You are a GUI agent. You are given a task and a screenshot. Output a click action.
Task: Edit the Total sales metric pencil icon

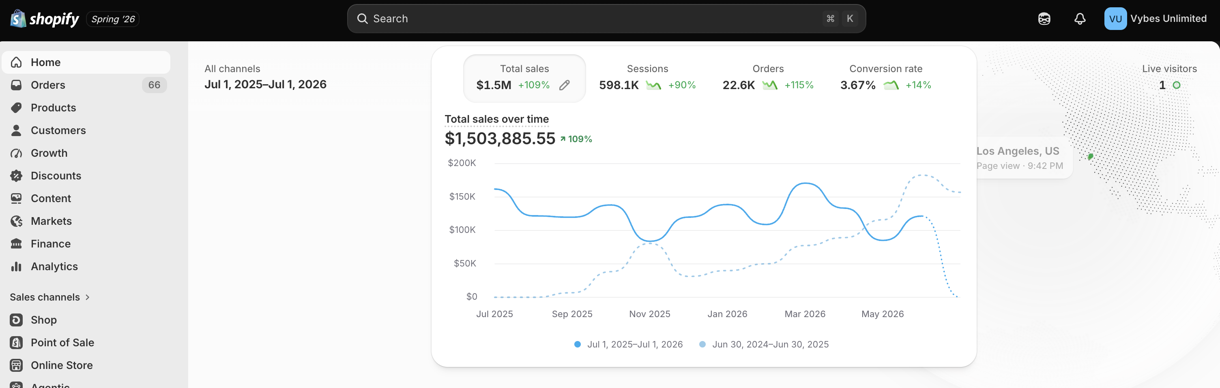point(564,85)
